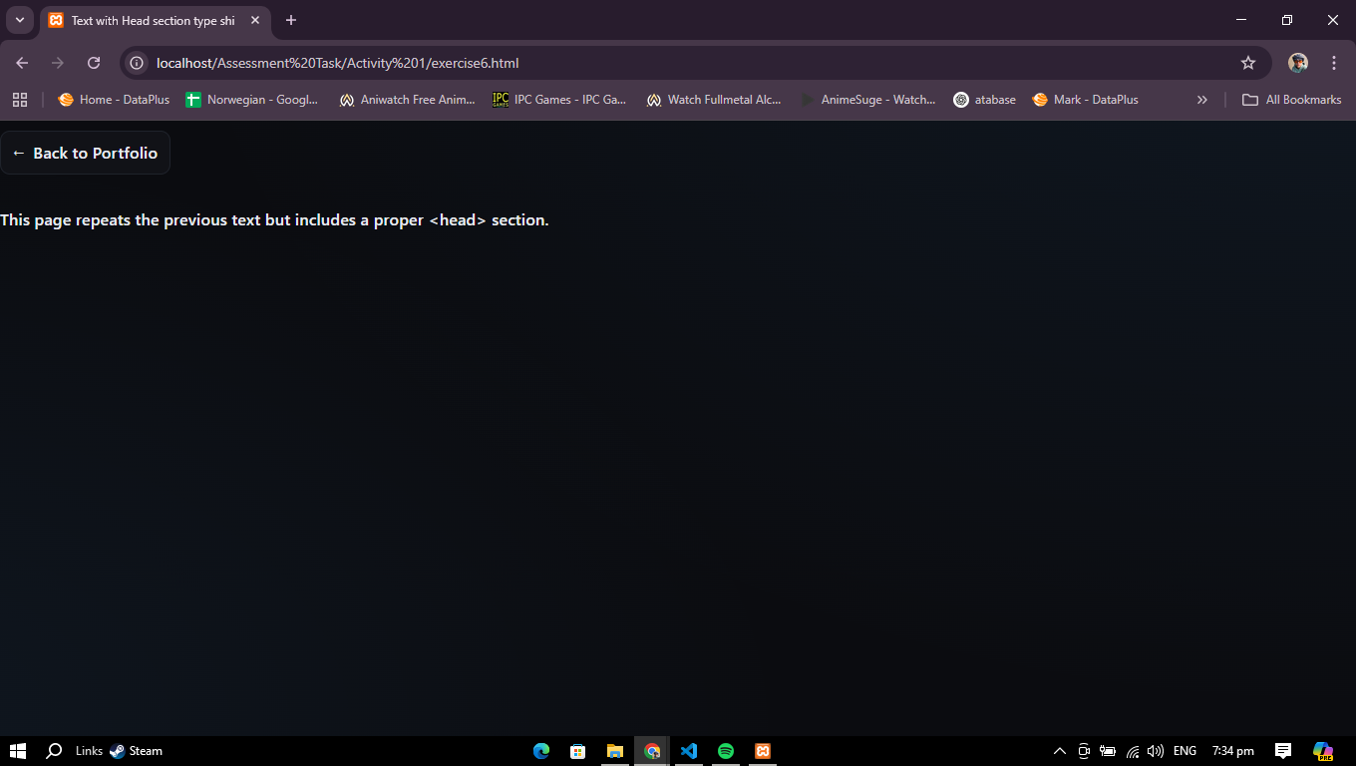
Task: Launch Visual Studio Code from taskbar
Action: (x=689, y=751)
